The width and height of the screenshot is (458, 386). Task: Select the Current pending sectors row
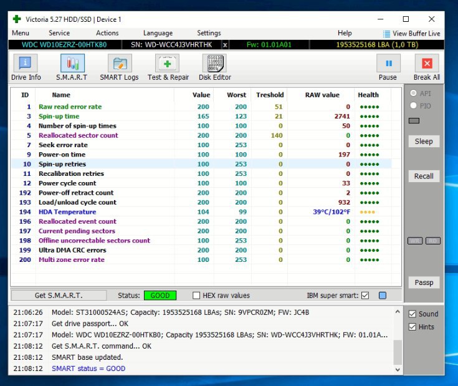pyautogui.click(x=201, y=231)
